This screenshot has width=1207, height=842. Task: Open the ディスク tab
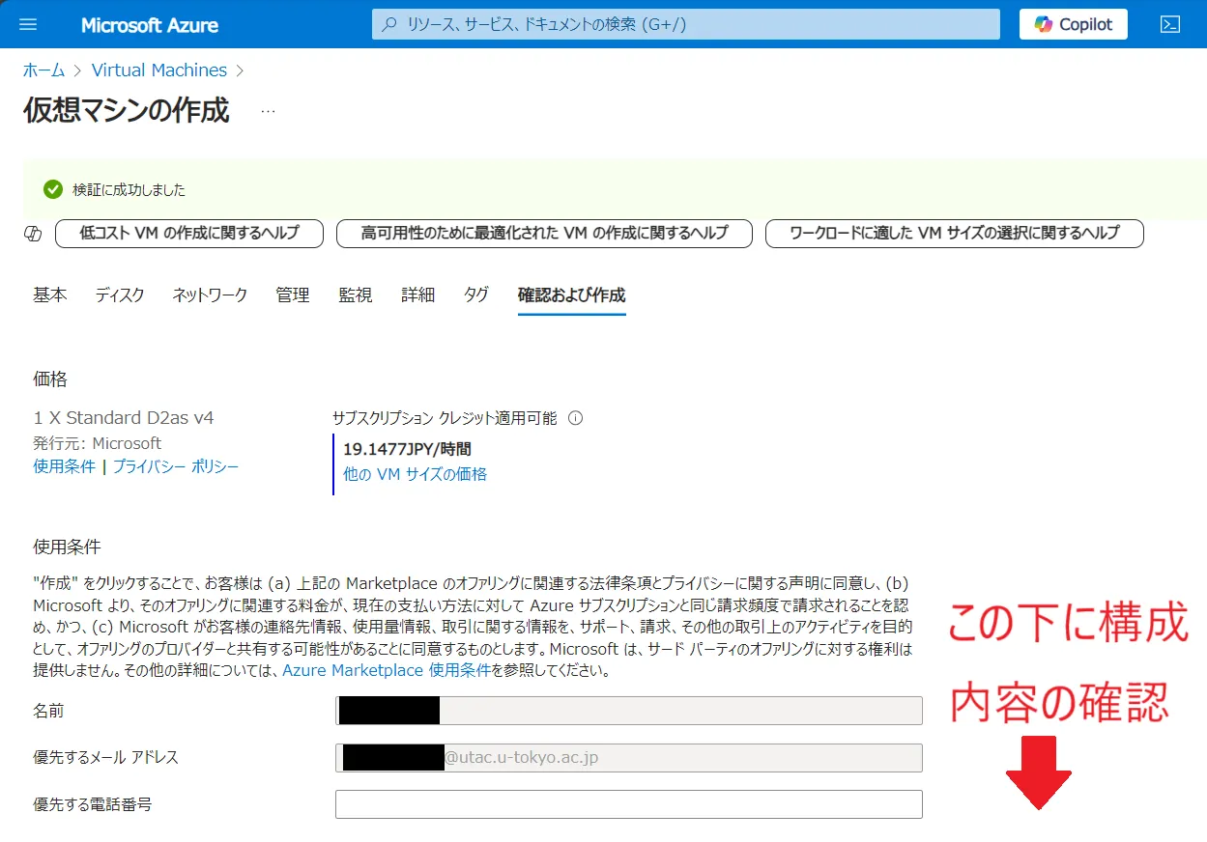click(120, 295)
